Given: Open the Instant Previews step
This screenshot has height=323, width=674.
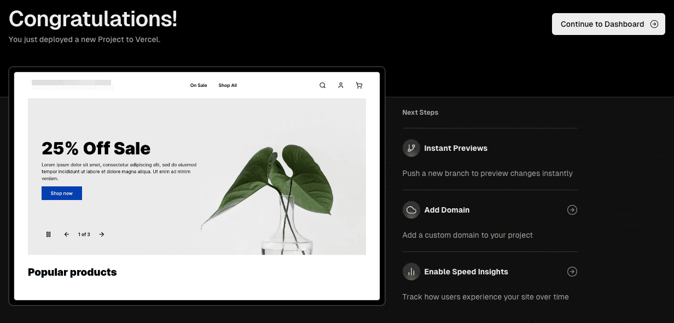Looking at the screenshot, I should [456, 148].
